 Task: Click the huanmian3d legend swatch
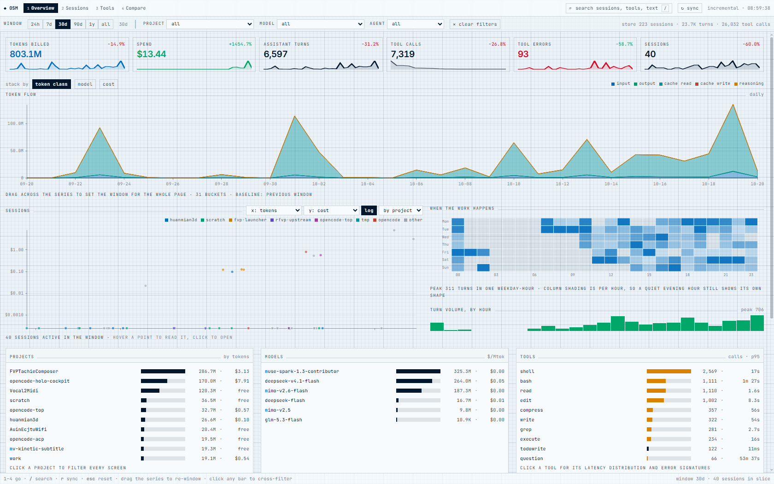pos(166,220)
